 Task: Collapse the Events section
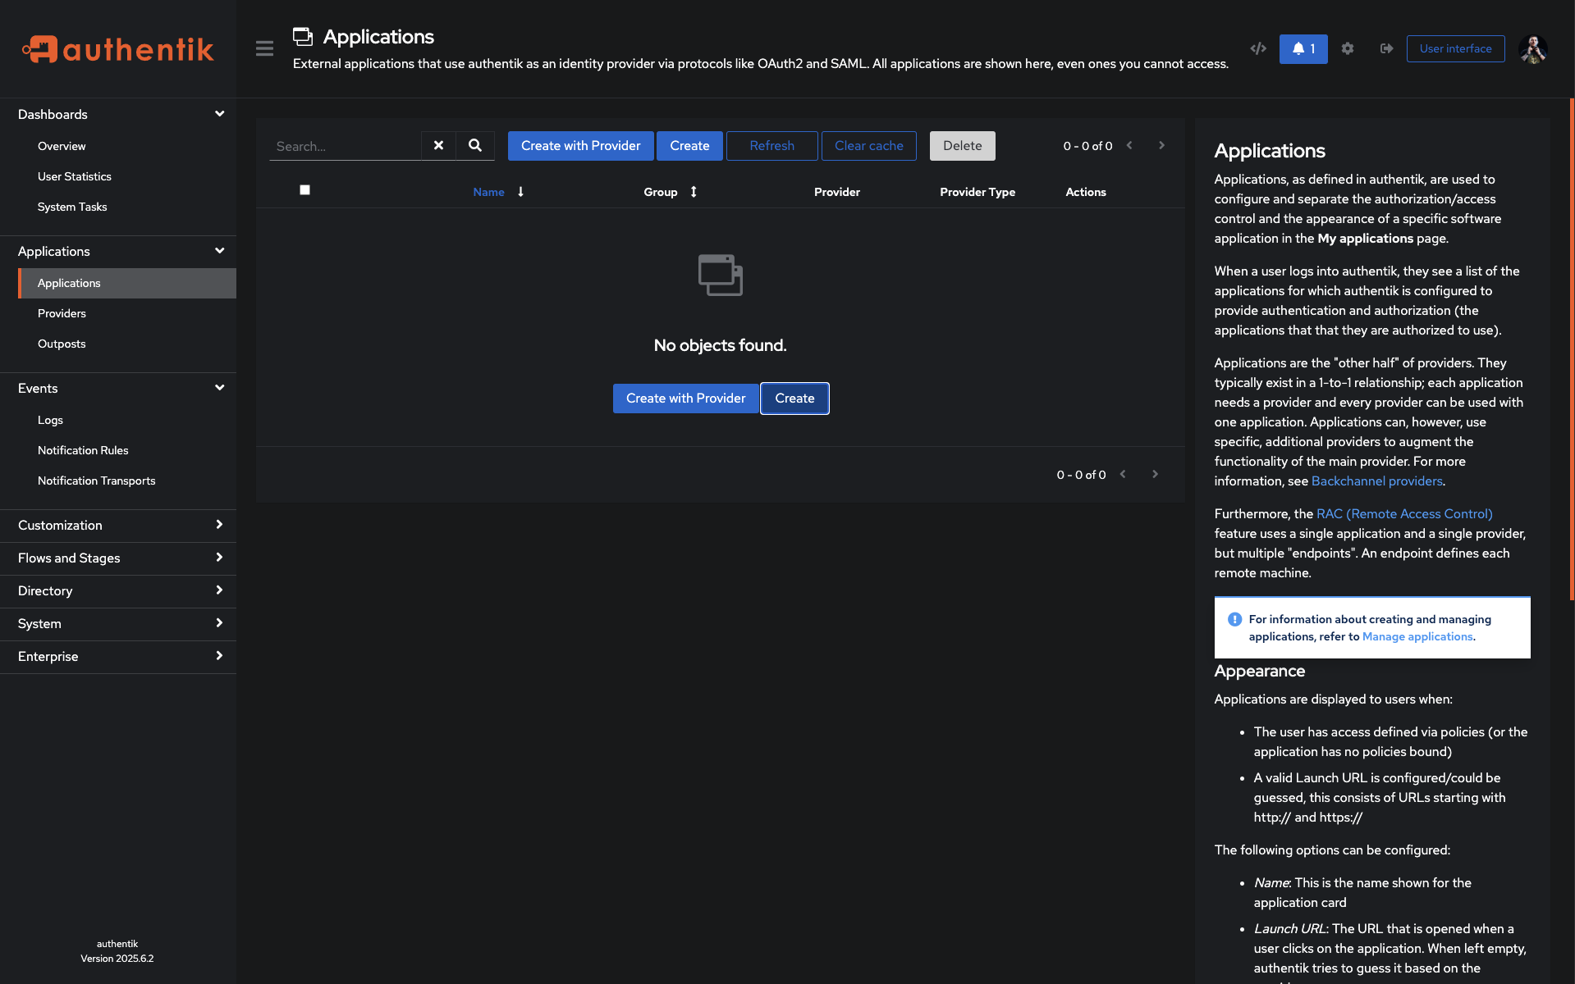118,388
